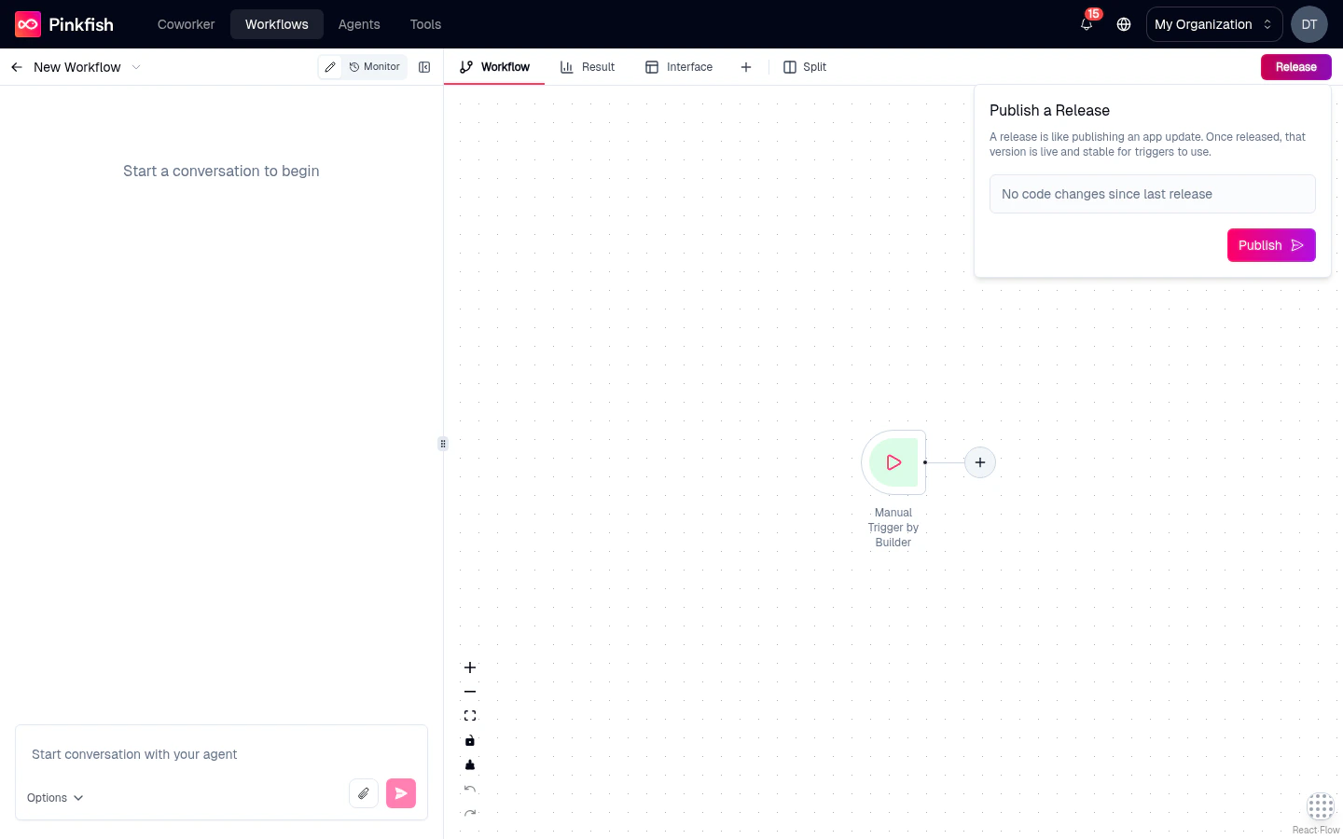This screenshot has width=1343, height=839.
Task: Switch to Monitor mode
Action: pos(374,67)
